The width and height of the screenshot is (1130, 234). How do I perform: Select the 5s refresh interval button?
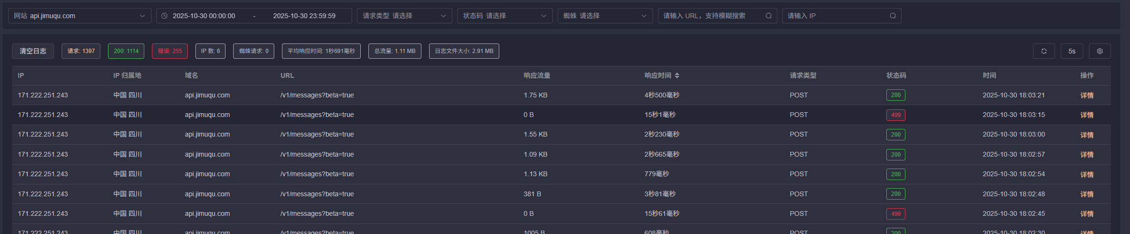click(x=1072, y=51)
